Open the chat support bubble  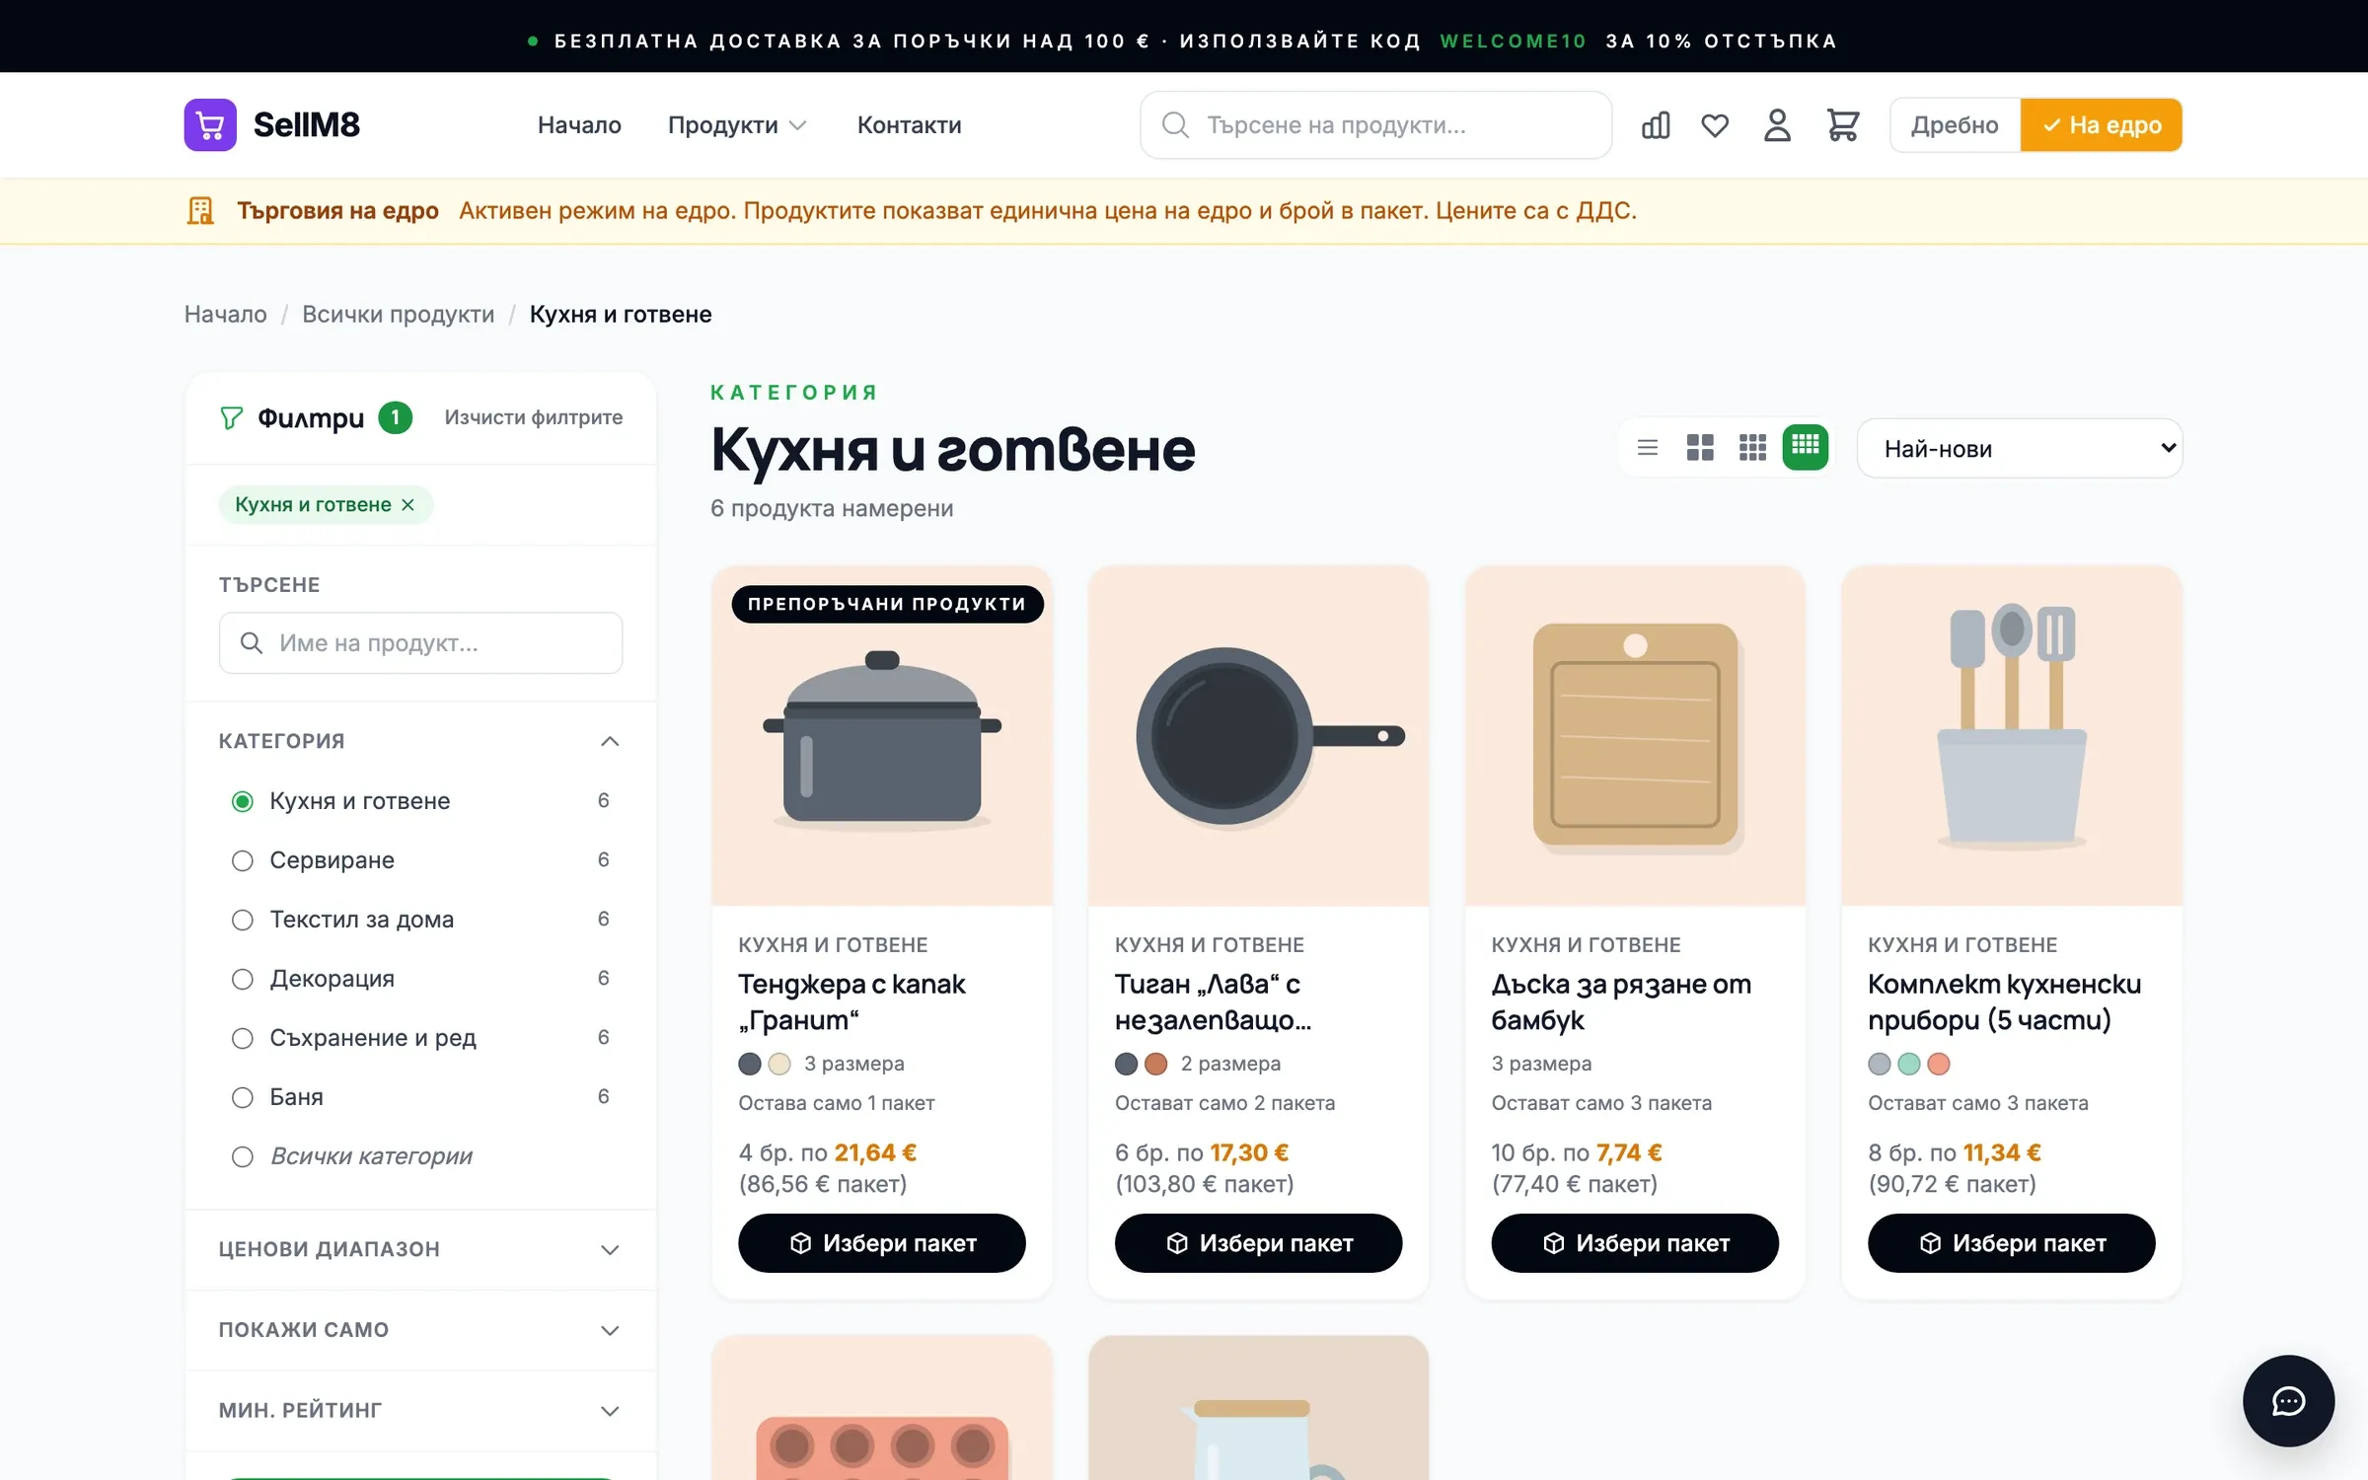pyautogui.click(x=2288, y=1401)
